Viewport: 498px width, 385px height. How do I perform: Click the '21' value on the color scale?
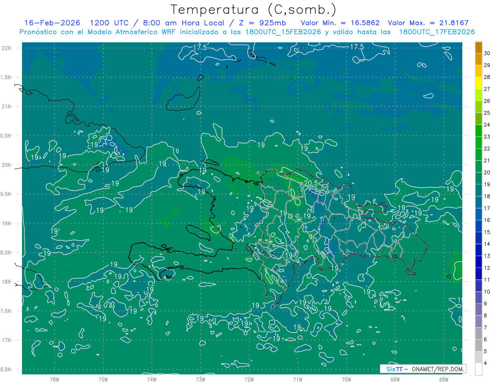point(487,160)
